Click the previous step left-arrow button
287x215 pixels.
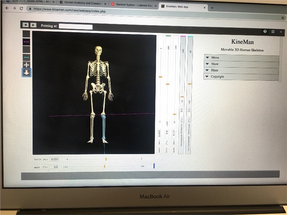25,25
